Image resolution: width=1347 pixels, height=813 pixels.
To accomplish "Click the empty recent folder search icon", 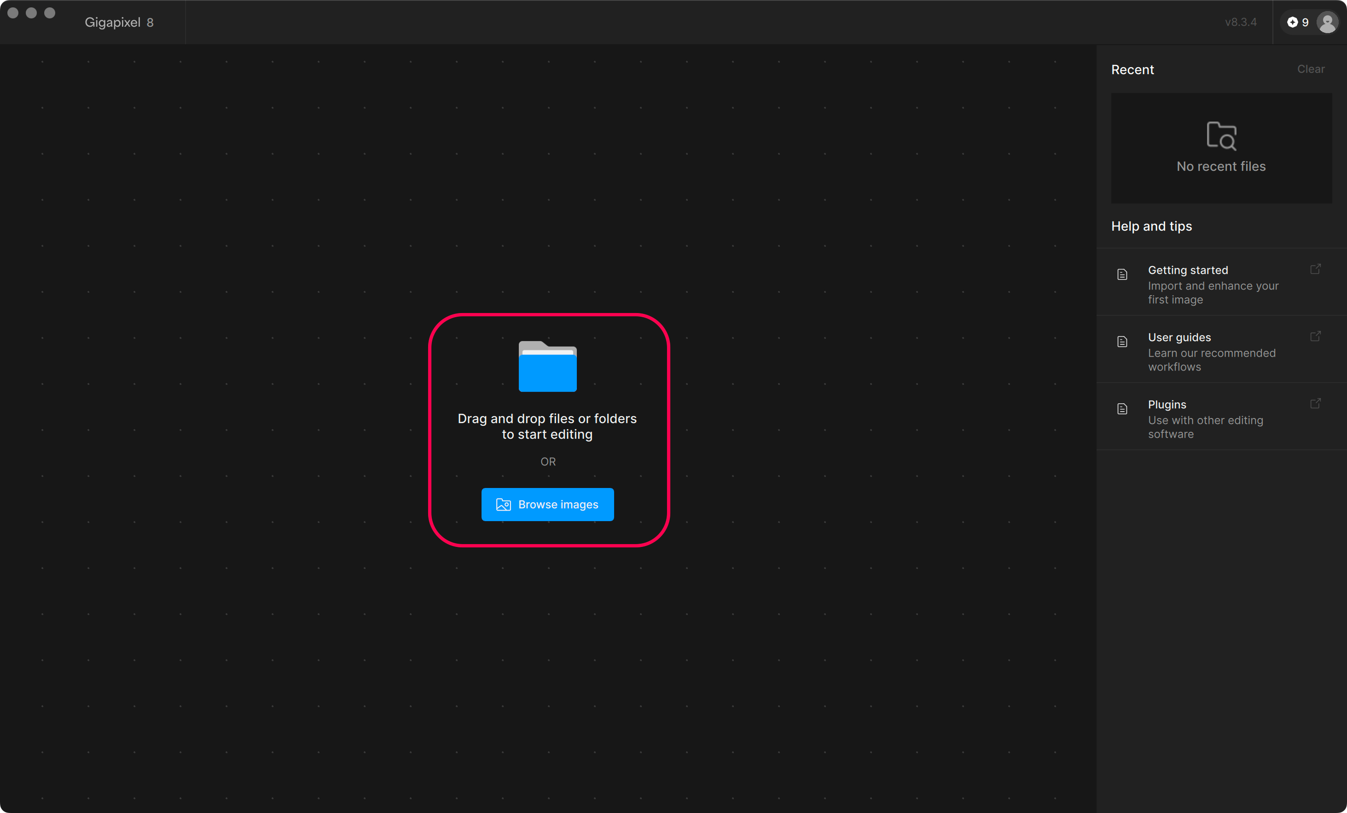I will pos(1221,136).
